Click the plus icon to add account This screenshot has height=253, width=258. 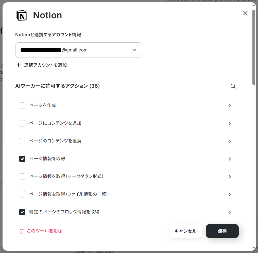coord(19,65)
